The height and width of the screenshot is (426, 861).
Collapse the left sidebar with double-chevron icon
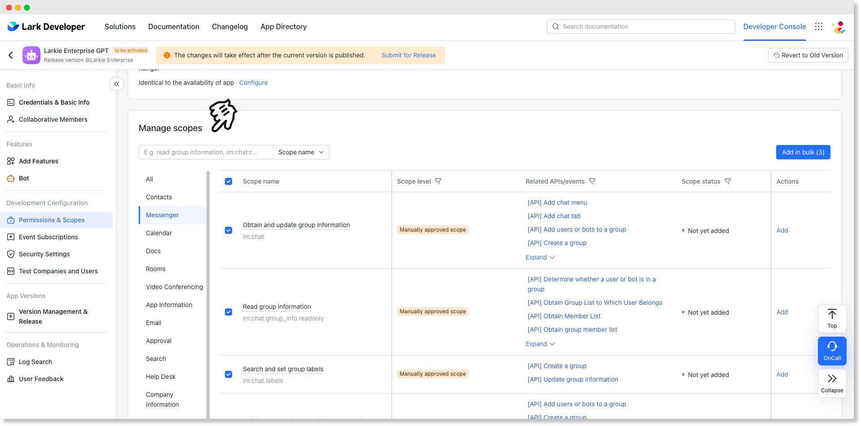117,84
